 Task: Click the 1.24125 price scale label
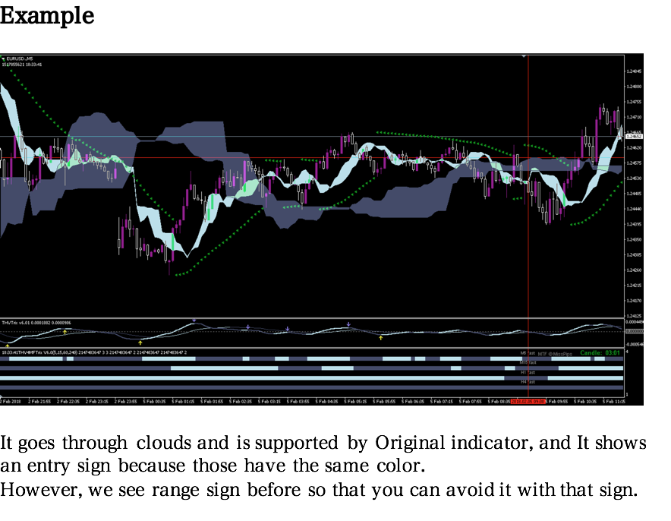634,316
